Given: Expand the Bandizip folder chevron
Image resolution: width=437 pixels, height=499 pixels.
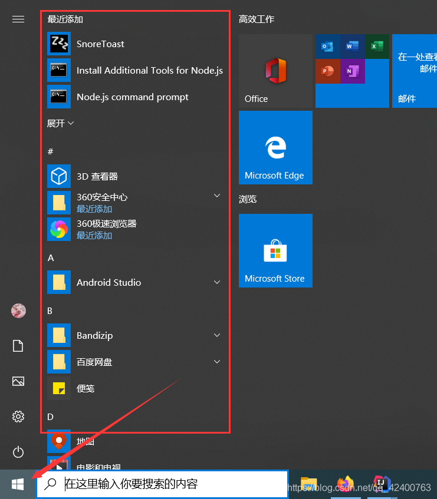Looking at the screenshot, I should 217,335.
